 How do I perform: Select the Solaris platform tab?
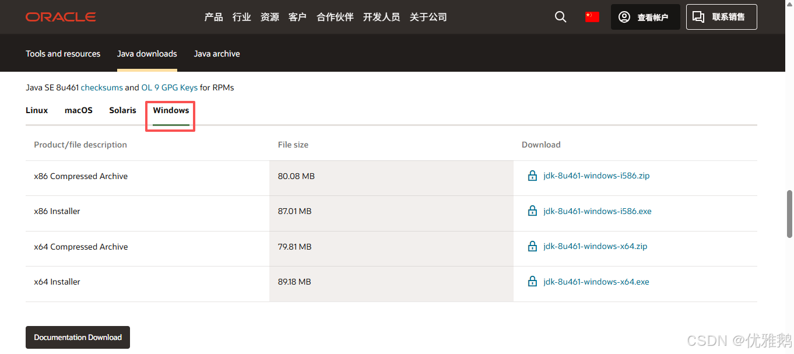tap(122, 110)
